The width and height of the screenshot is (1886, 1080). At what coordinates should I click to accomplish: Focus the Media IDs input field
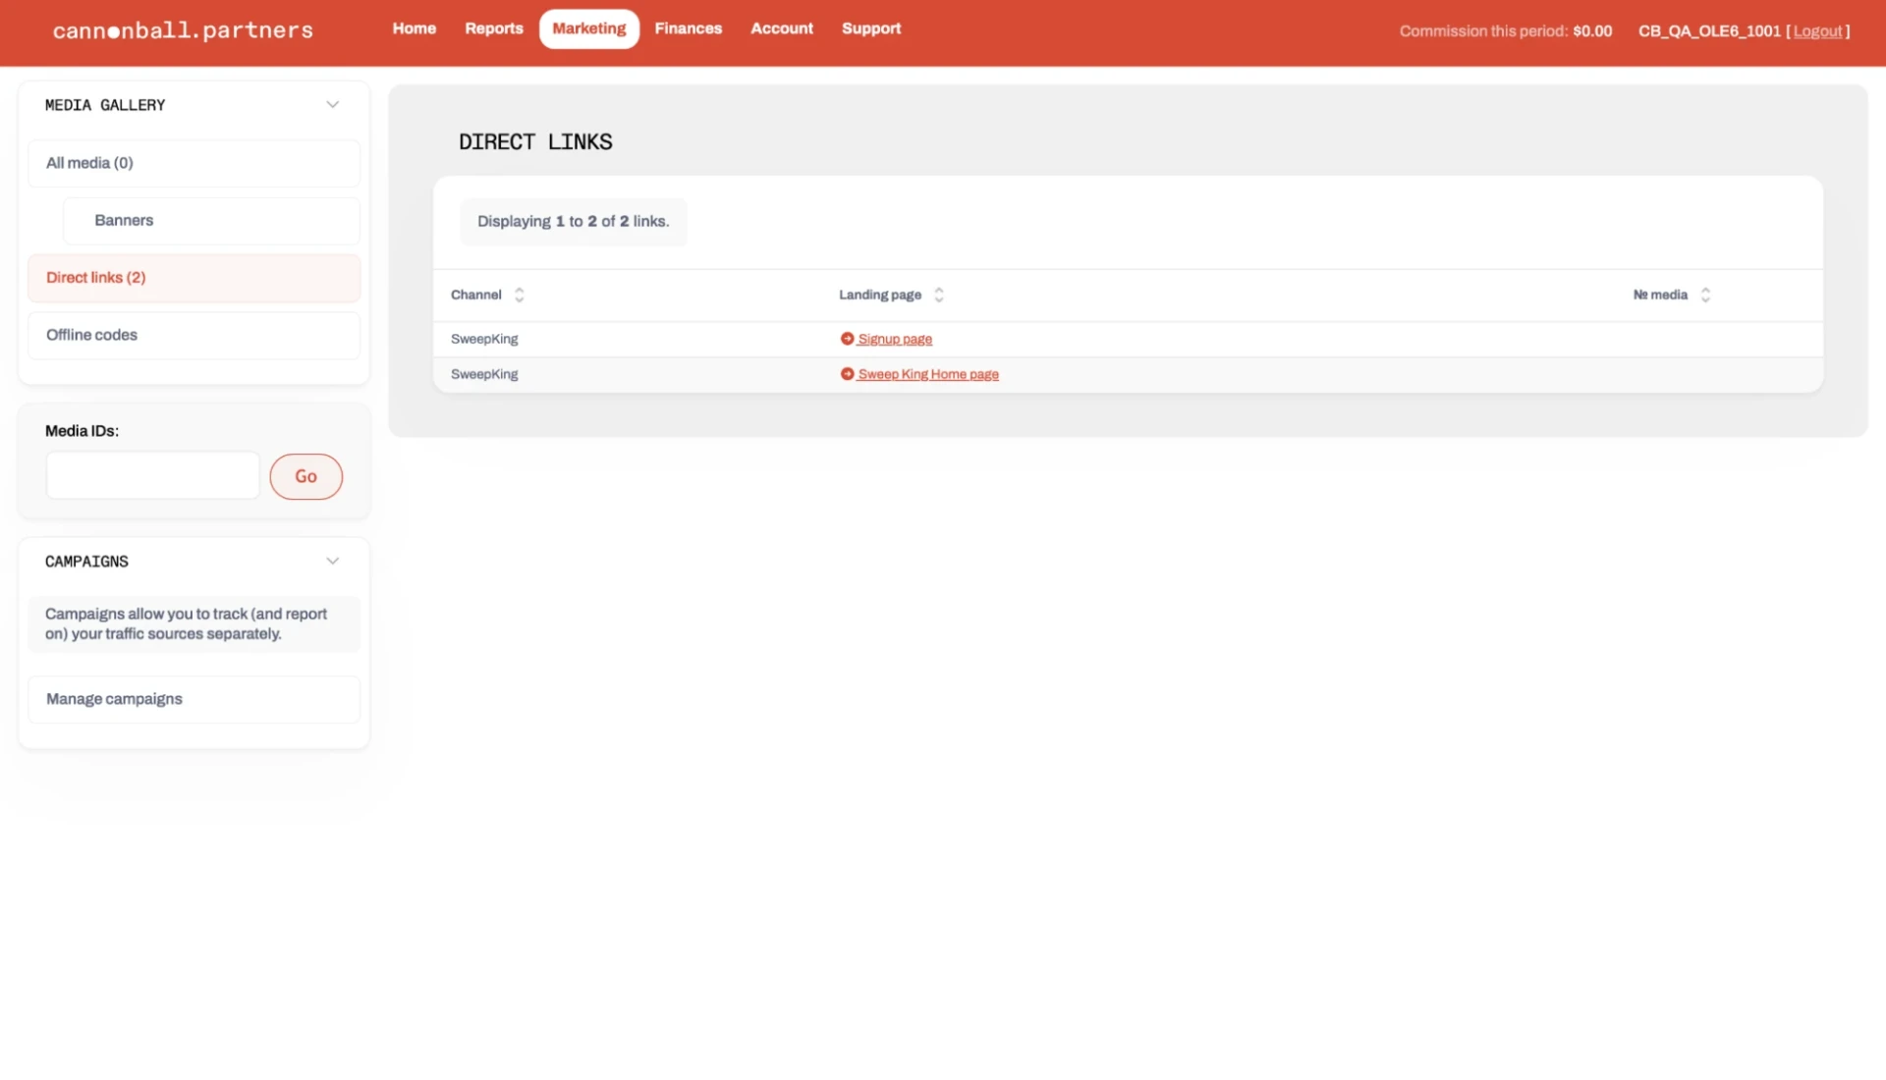[153, 476]
